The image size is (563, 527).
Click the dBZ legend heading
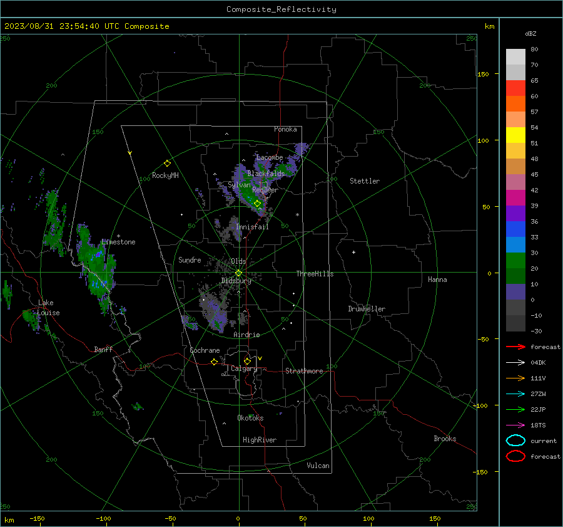point(530,34)
